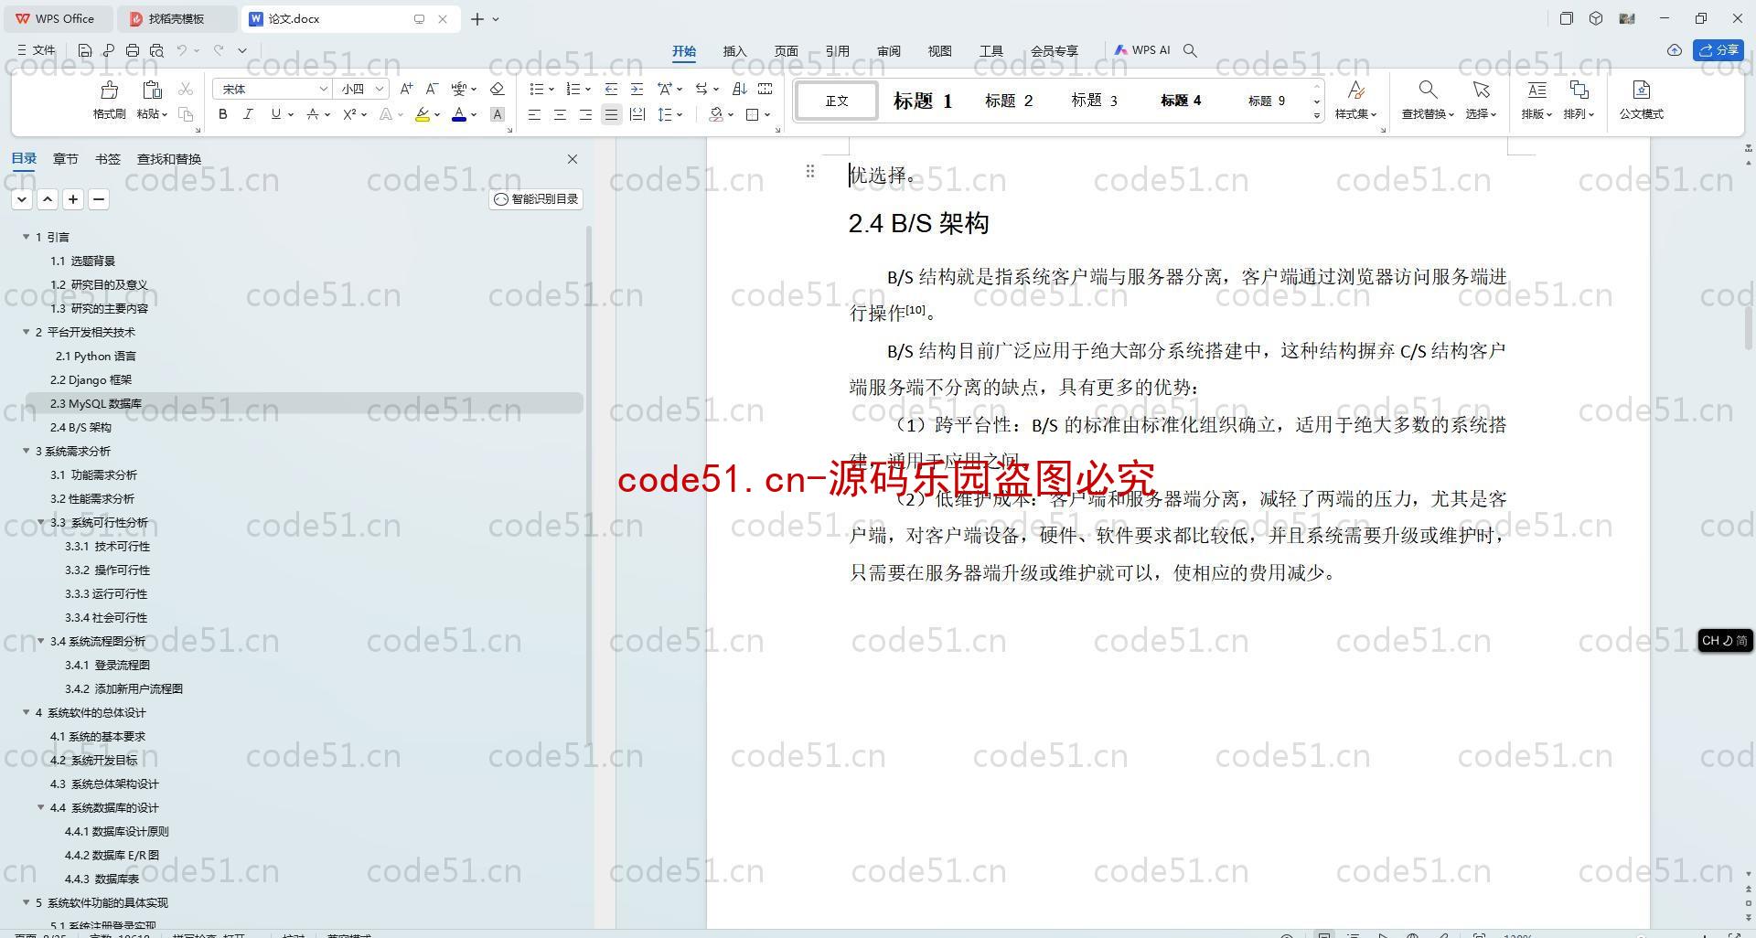Collapse the '3.3 系统可行性分析' outline node
This screenshot has height=938, width=1756.
click(x=41, y=522)
